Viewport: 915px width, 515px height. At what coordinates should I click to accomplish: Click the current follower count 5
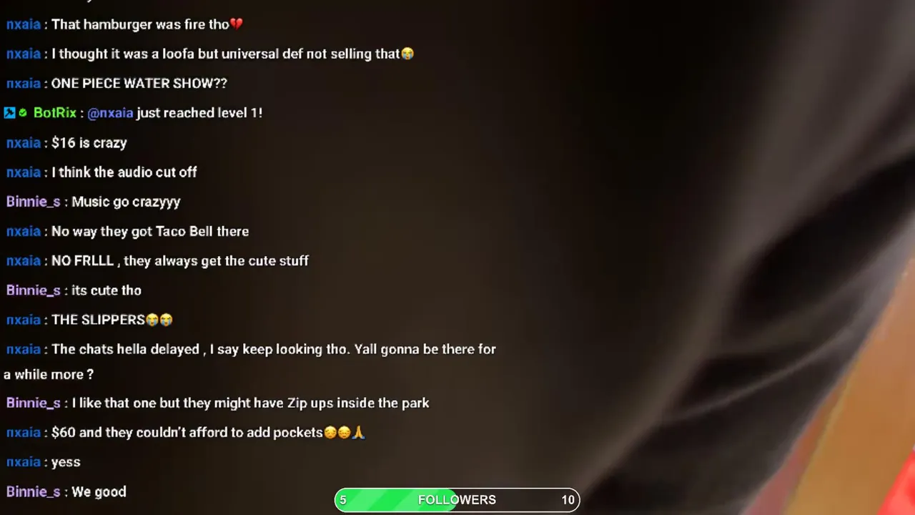(x=343, y=500)
